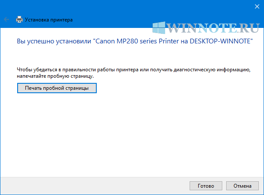Close the printer installation dialog
Image resolution: width=264 pixels, height=195 pixels.
pyautogui.click(x=257, y=6)
